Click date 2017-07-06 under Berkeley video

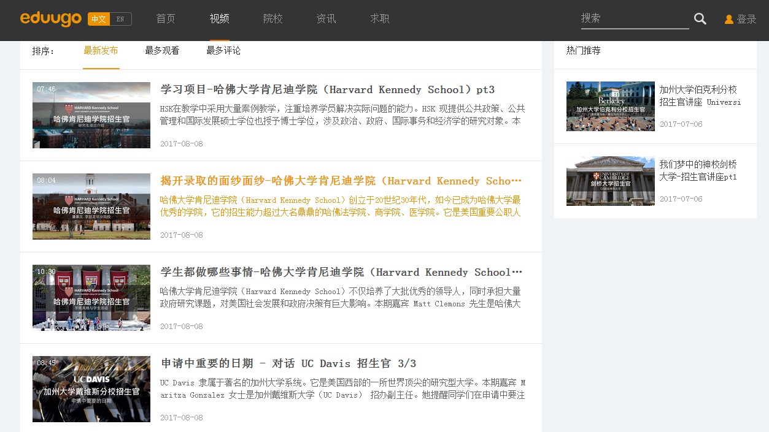coord(681,124)
